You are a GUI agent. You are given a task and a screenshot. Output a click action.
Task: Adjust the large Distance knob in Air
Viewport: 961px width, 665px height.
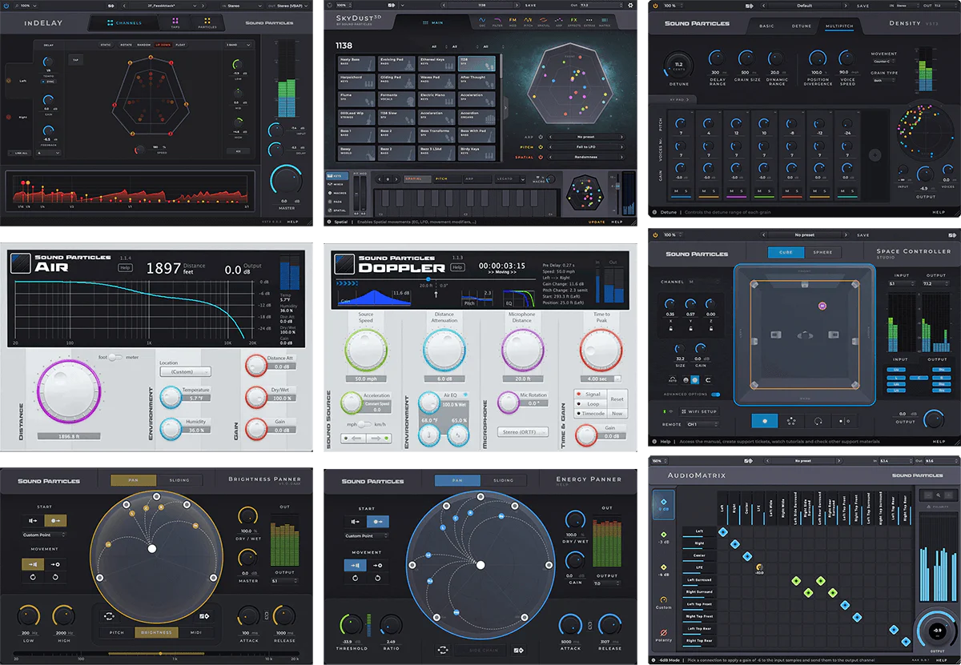[70, 391]
